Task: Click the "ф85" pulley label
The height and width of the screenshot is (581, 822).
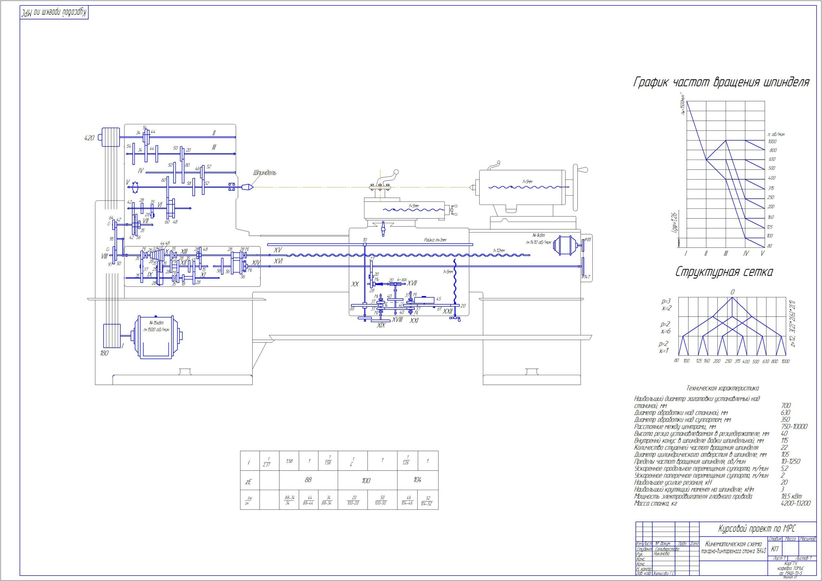Action: pos(588,239)
